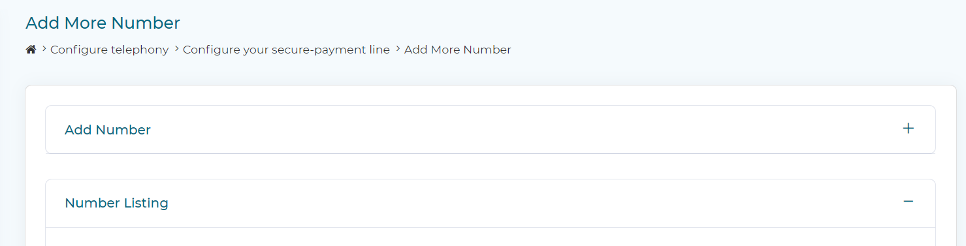Open Configure your secure-payment line breadcrumb
This screenshot has width=966, height=246.
pyautogui.click(x=286, y=50)
